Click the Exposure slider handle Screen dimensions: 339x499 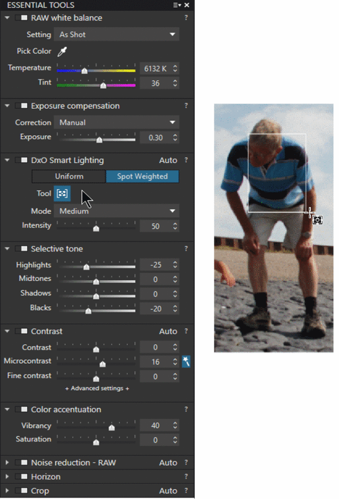(x=99, y=140)
